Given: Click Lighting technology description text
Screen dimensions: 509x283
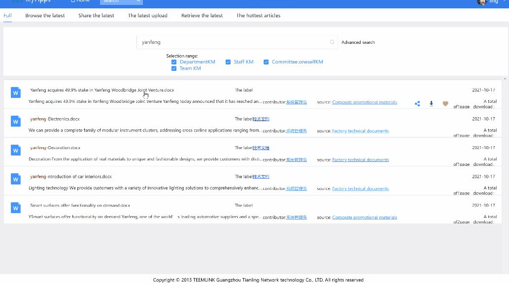Looking at the screenshot, I should (145, 188).
